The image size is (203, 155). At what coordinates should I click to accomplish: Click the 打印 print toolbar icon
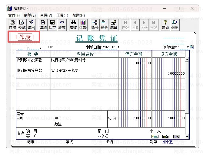point(12,25)
